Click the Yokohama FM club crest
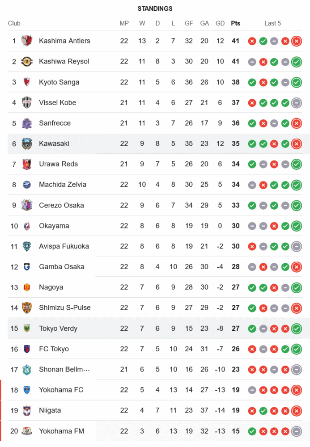The image size is (310, 447). 27,431
